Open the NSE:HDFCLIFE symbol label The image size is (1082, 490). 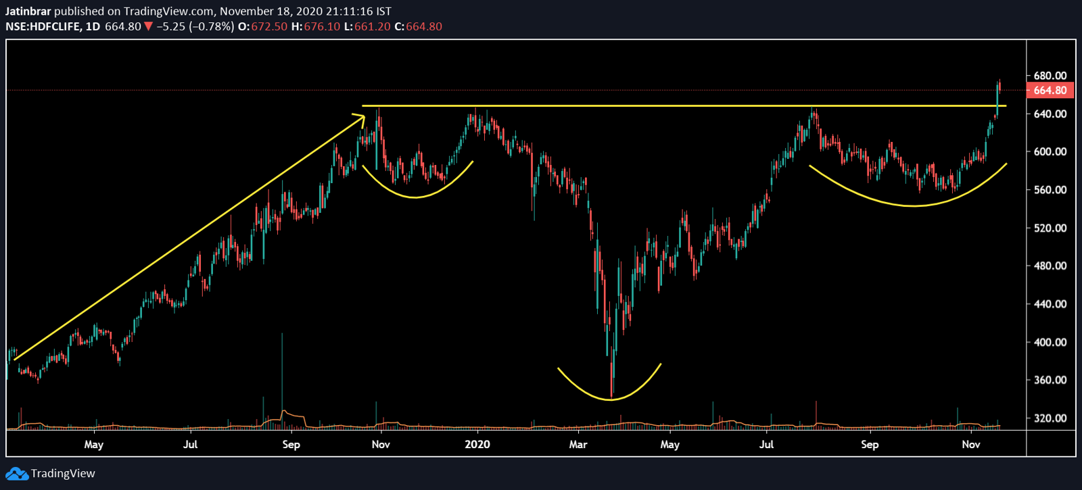pos(42,27)
